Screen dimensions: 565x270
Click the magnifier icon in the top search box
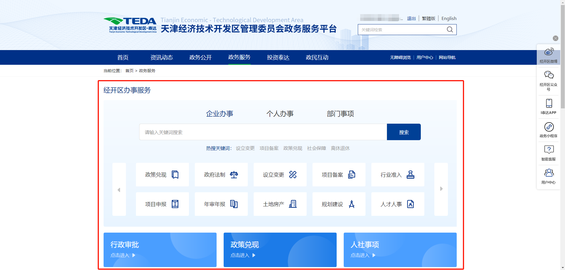(450, 29)
